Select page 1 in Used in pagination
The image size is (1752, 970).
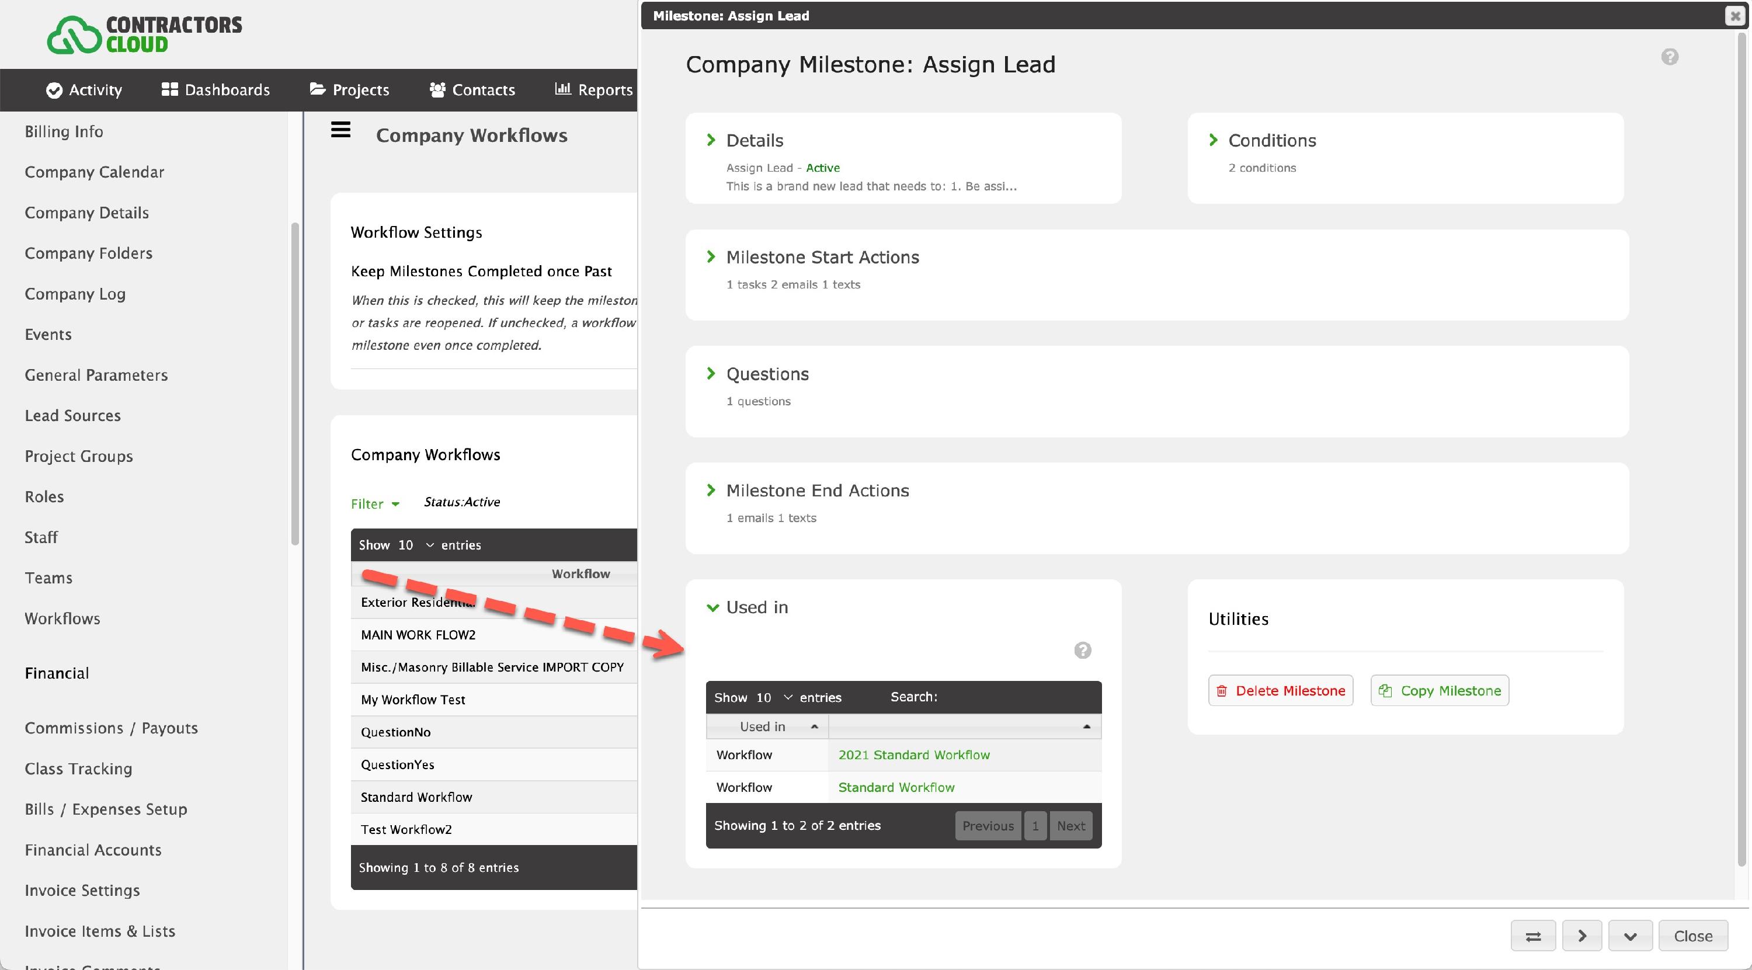[1035, 826]
